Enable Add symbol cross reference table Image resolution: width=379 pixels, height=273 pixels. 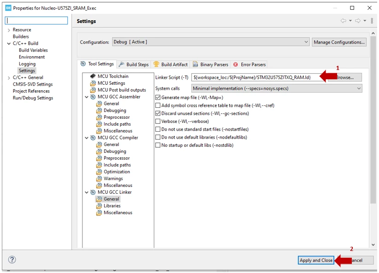pos(158,105)
